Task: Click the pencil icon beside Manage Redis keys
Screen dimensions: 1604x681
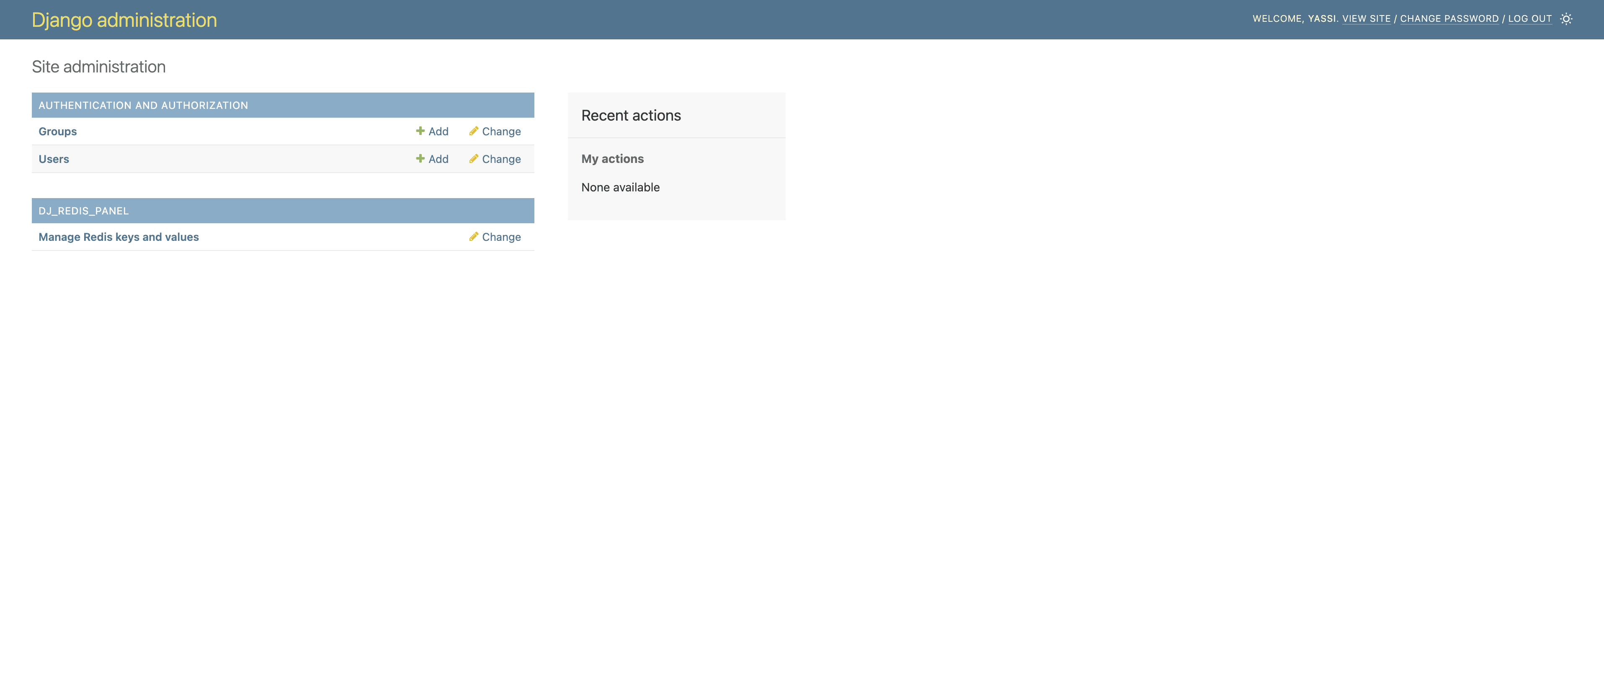Action: 474,237
